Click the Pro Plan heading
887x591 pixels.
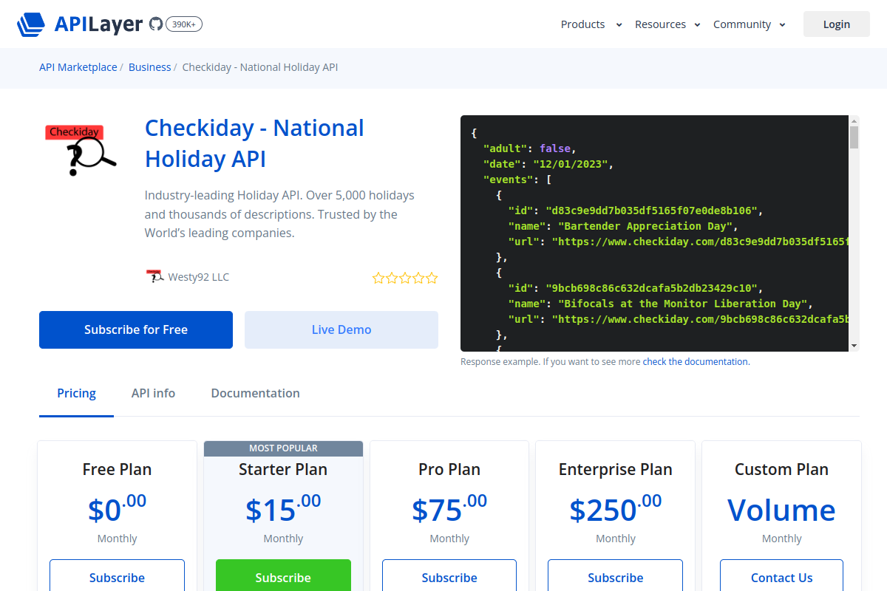click(x=449, y=469)
